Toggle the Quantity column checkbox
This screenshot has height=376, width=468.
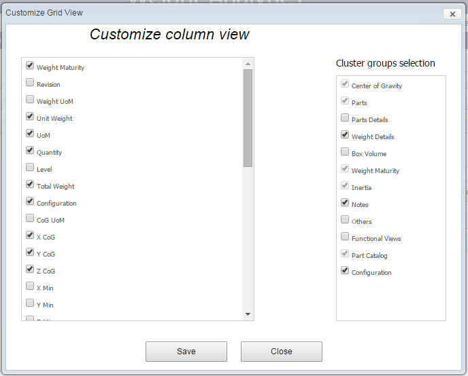tap(30, 151)
